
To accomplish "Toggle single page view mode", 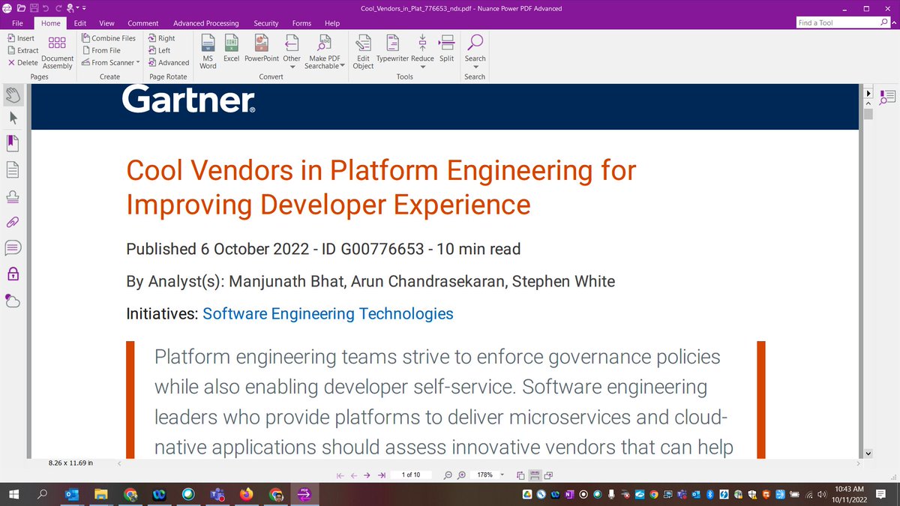I will (x=522, y=475).
